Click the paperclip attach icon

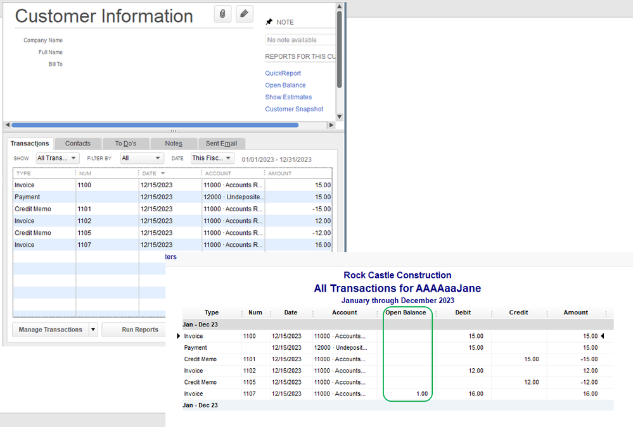point(222,14)
